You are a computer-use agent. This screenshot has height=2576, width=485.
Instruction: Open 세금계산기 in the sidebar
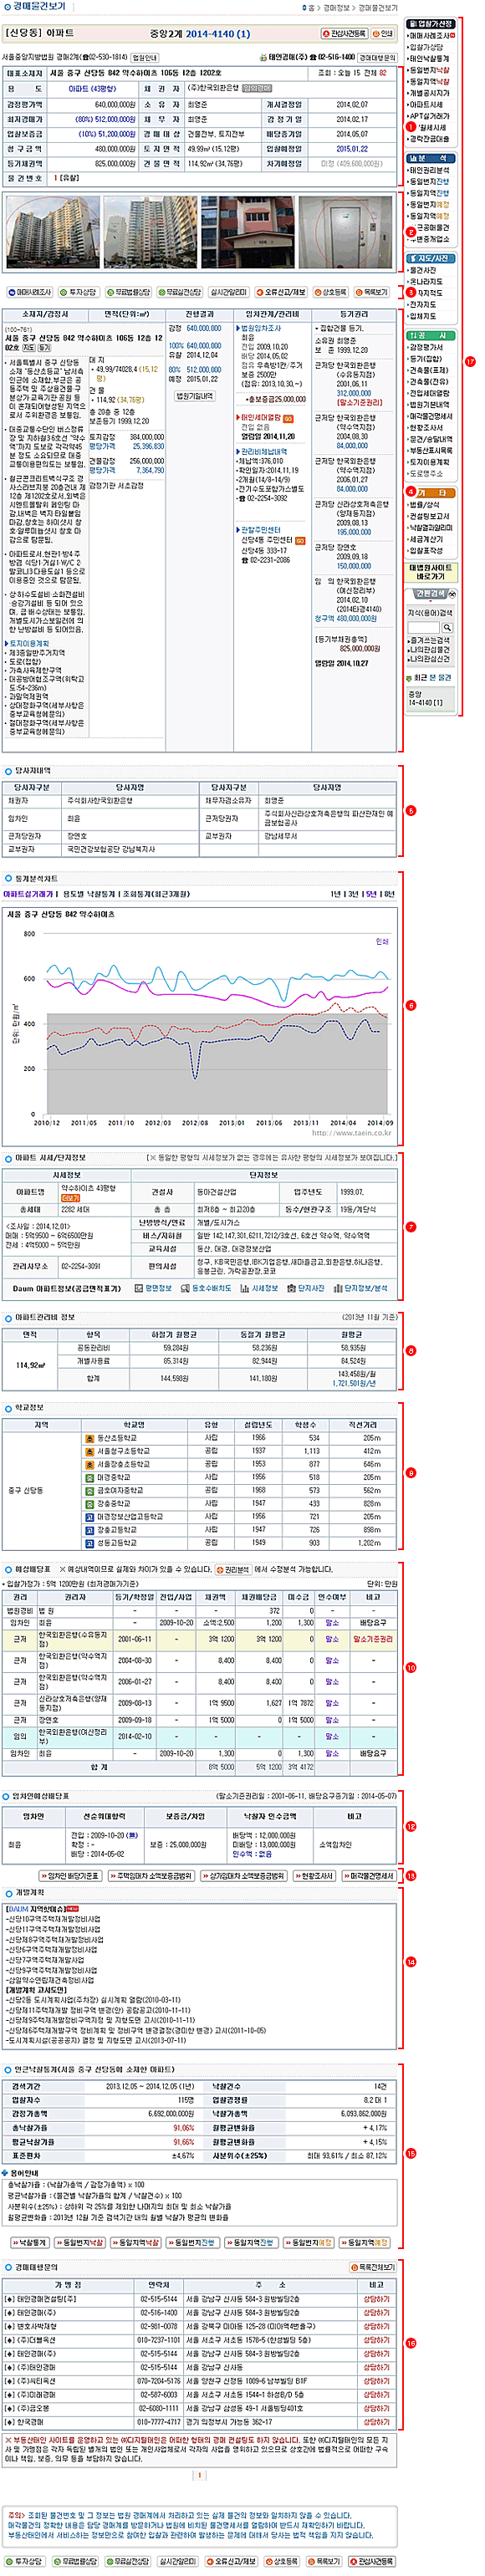(x=426, y=539)
